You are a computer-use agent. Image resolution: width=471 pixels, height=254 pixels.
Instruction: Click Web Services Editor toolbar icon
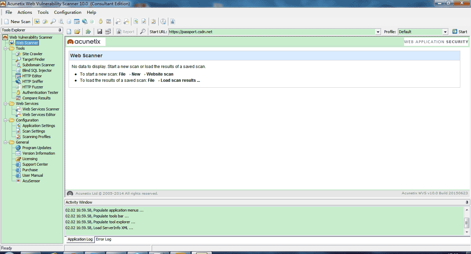(x=126, y=21)
